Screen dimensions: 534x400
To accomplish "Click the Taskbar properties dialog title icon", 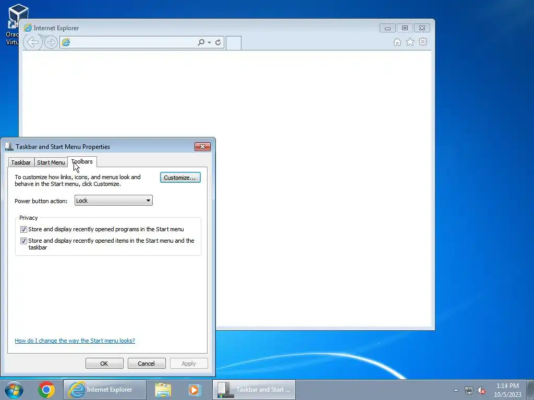I will coord(9,146).
